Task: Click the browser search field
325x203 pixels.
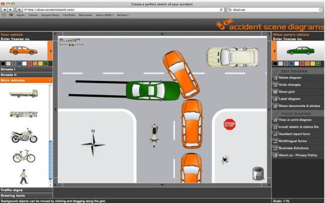Action: coord(275,10)
